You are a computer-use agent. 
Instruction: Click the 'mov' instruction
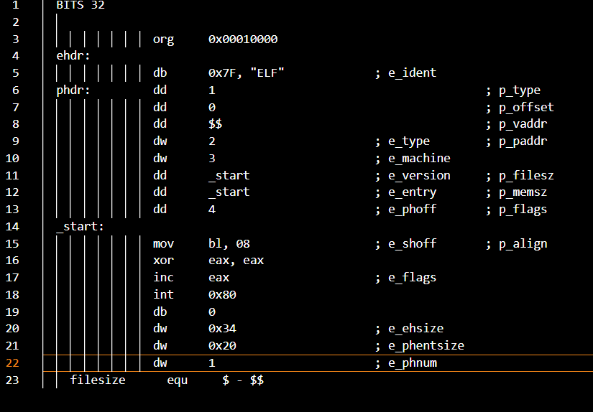coord(163,244)
